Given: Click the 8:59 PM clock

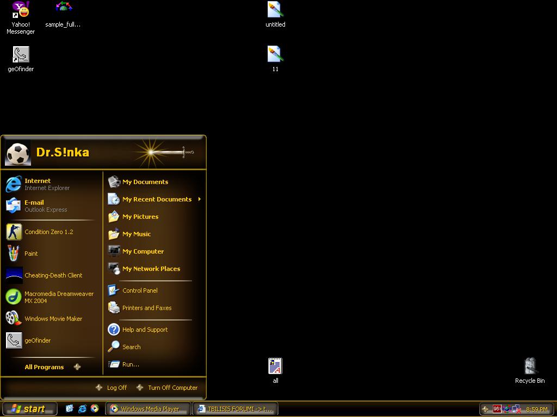Looking at the screenshot, I should point(537,409).
